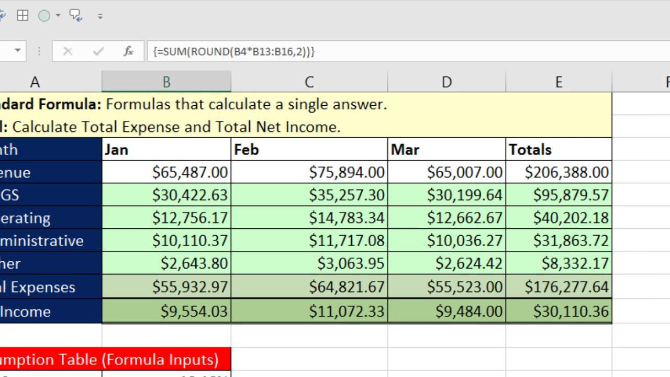Select cell with $65,487.00
670x377 pixels.
point(166,172)
